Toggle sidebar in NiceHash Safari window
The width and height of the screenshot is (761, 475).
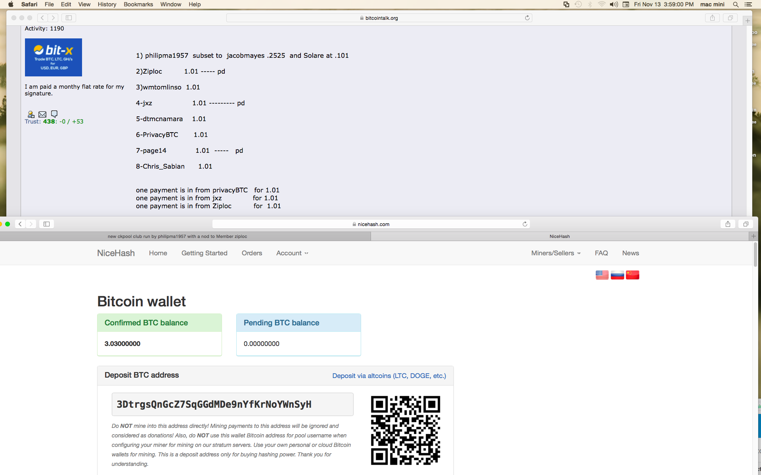[46, 224]
